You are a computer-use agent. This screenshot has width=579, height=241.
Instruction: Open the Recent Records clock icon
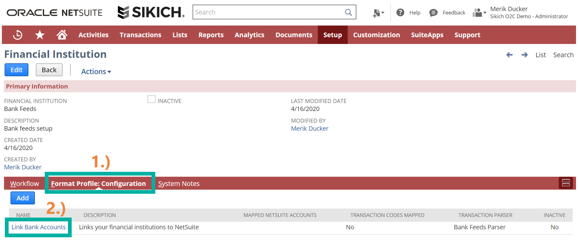[18, 35]
